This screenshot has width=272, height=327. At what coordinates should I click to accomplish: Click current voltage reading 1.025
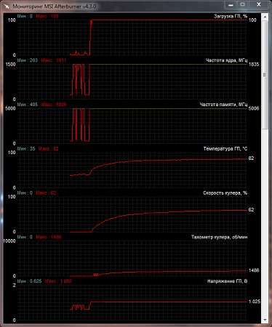tap(255, 302)
